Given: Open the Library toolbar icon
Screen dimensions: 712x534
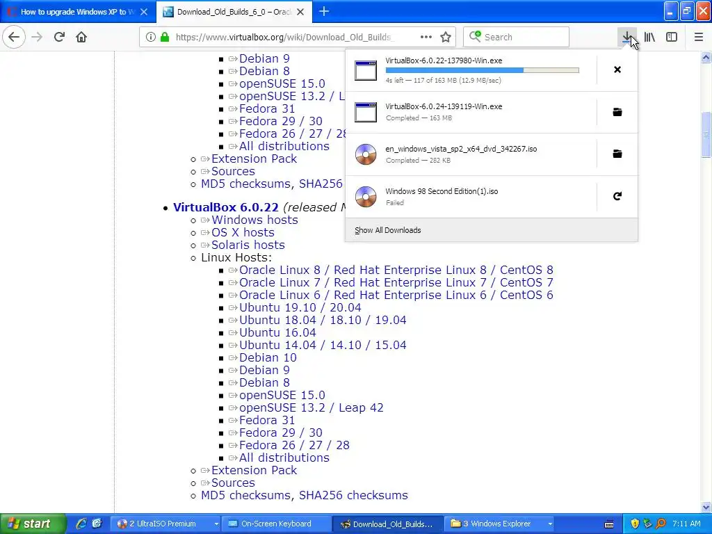Looking at the screenshot, I should pyautogui.click(x=649, y=37).
